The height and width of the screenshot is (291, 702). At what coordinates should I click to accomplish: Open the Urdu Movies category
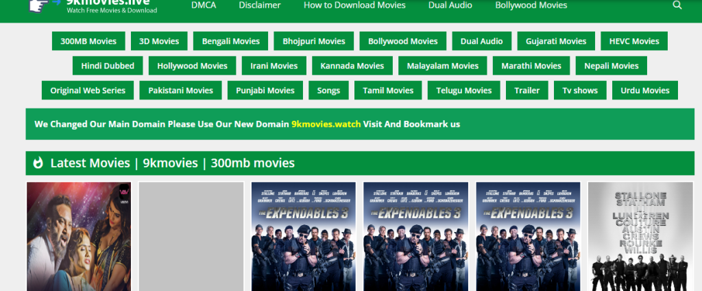645,90
